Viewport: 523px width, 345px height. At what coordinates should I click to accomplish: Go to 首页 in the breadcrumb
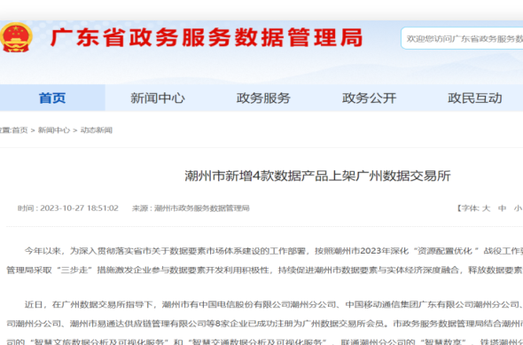[x=20, y=130]
